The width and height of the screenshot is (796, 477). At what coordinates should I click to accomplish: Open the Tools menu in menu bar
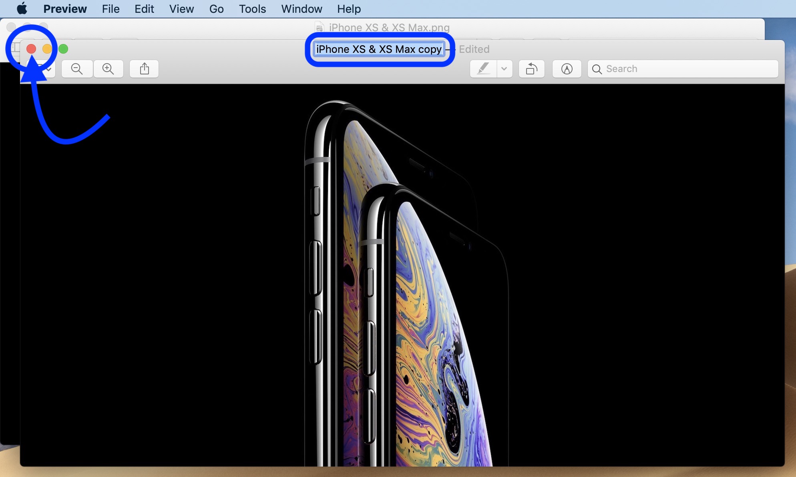click(x=252, y=9)
